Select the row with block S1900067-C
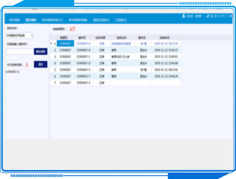The image size is (236, 179). pyautogui.click(x=83, y=57)
